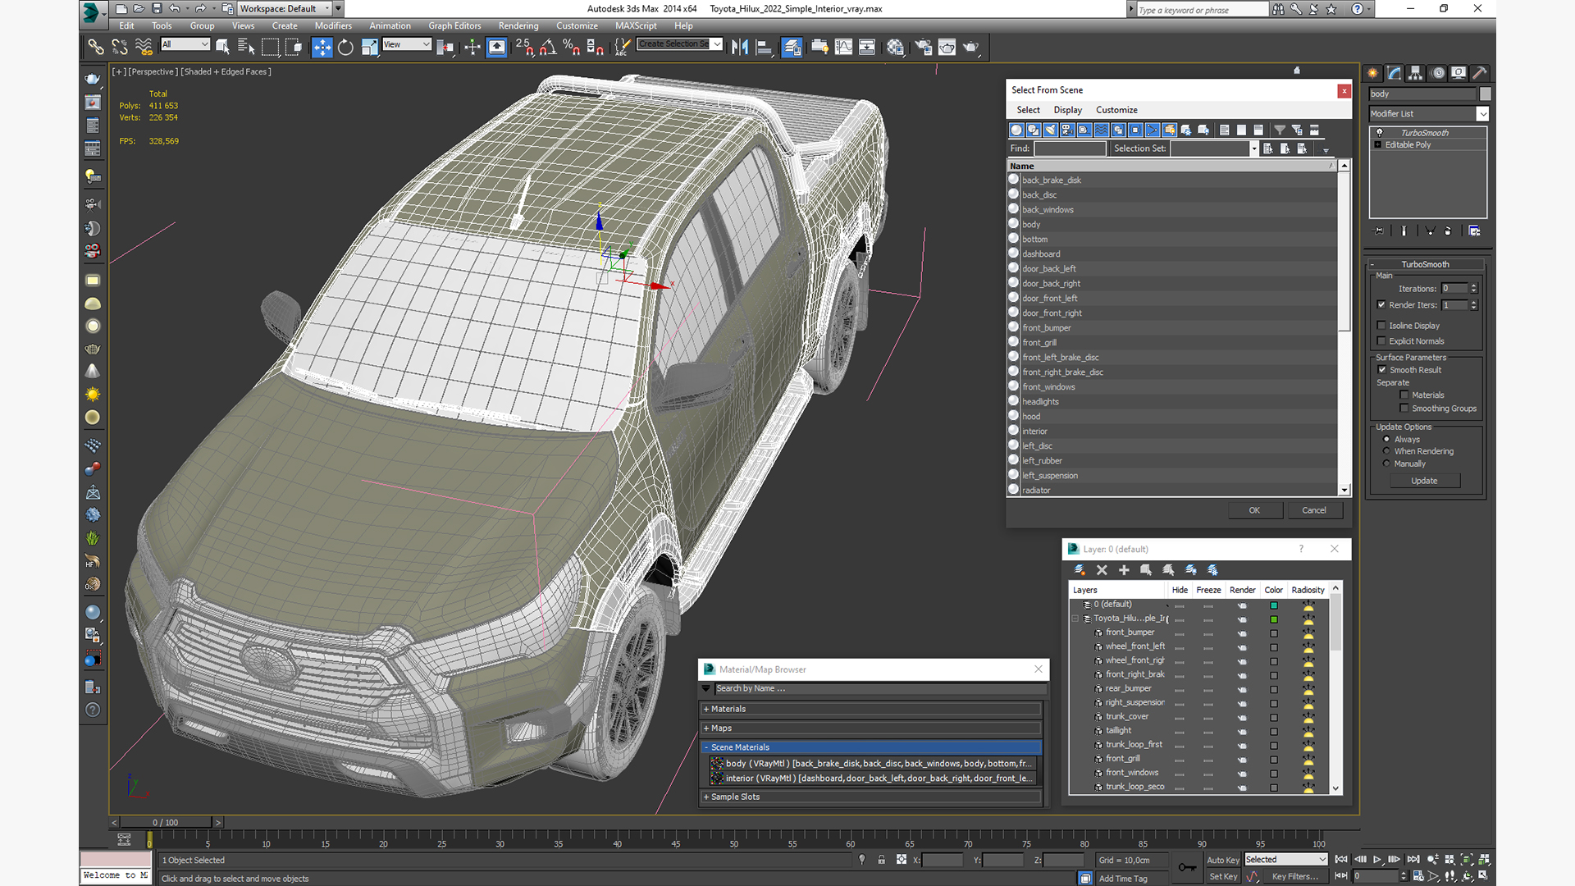The width and height of the screenshot is (1575, 886).
Task: Click the Mirror tool icon
Action: coord(739,48)
